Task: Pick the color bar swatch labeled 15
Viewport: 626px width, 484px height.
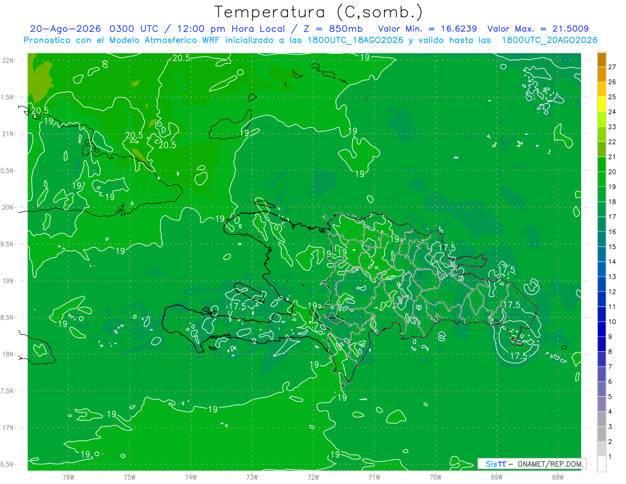Action: pyautogui.click(x=601, y=240)
